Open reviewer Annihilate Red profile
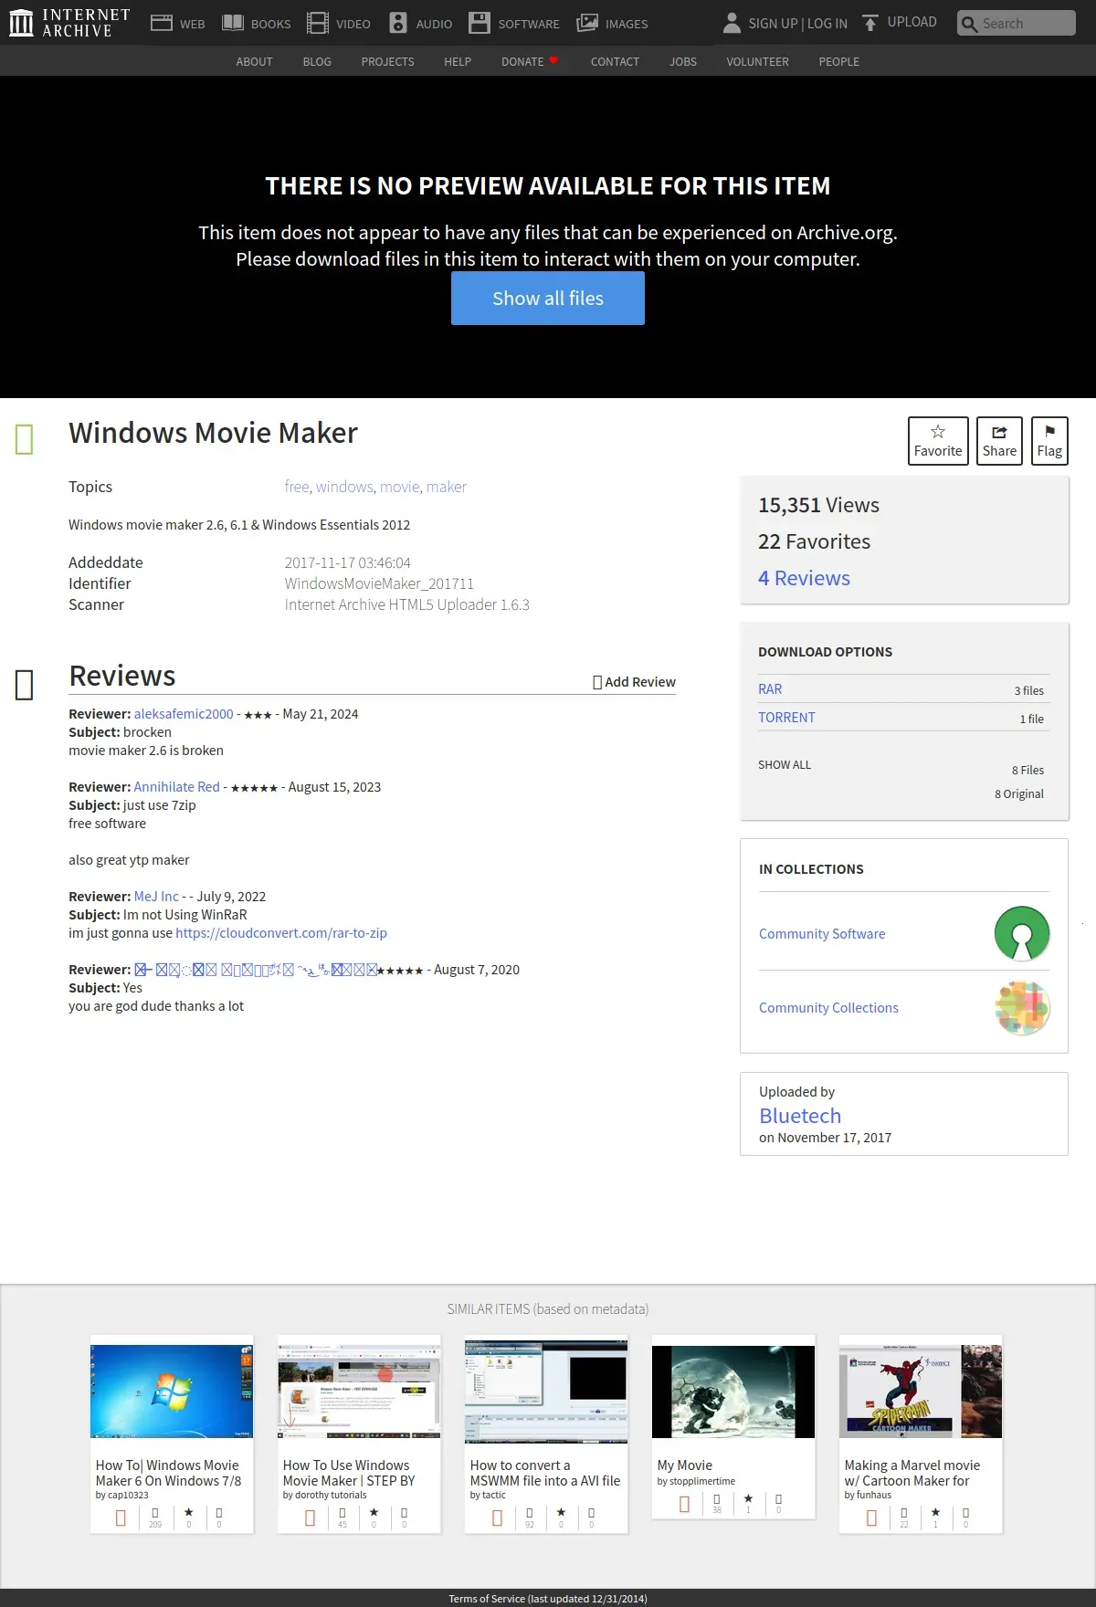1096x1607 pixels. click(x=177, y=787)
